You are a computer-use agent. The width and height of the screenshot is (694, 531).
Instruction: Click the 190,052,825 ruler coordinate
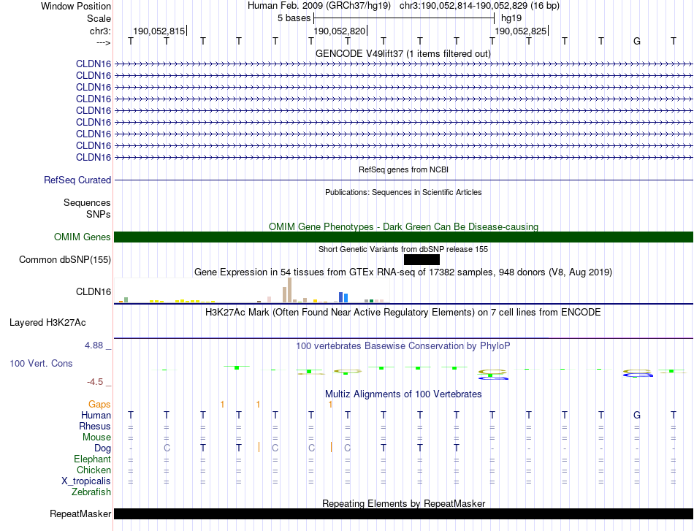coord(520,31)
